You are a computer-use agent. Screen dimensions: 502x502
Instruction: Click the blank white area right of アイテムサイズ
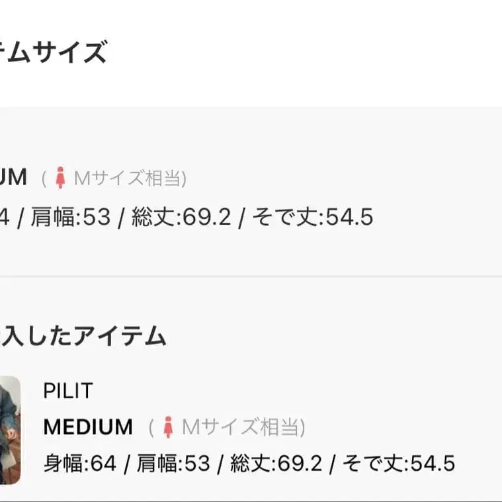tap(298, 52)
